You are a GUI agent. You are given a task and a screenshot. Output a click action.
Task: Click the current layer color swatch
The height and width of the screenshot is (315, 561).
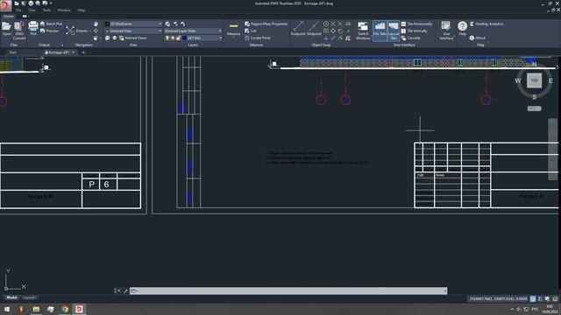click(x=184, y=38)
